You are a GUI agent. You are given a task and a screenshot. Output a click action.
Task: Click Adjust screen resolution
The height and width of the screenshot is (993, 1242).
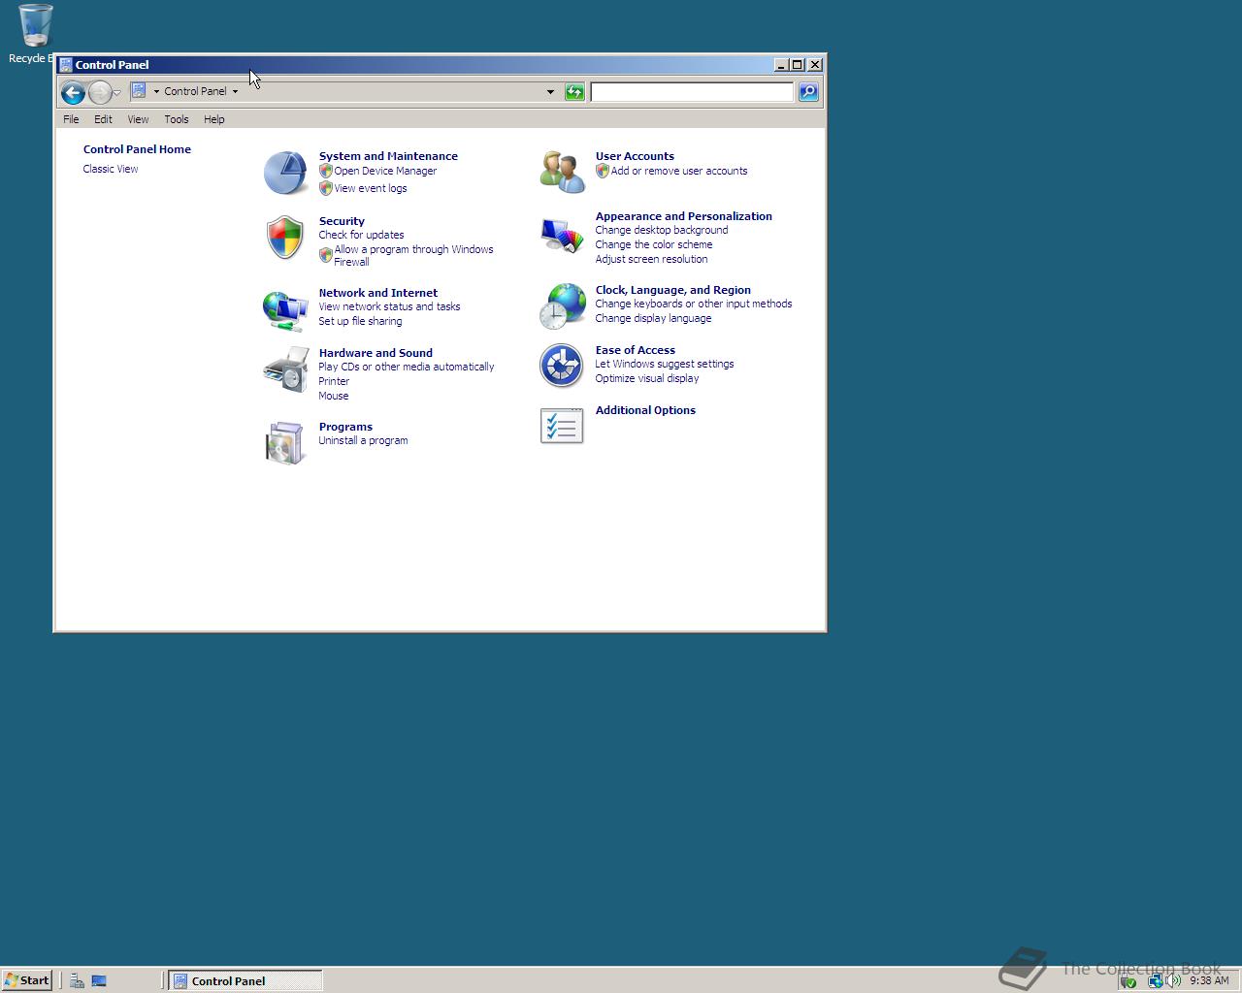click(x=651, y=259)
